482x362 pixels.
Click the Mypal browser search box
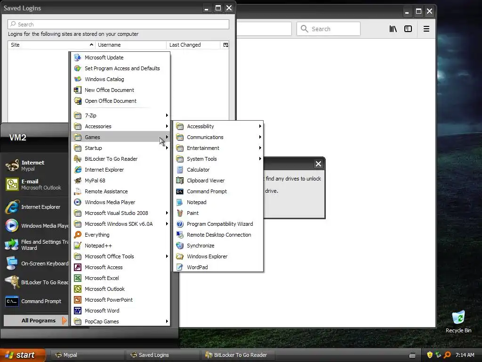tap(328, 29)
